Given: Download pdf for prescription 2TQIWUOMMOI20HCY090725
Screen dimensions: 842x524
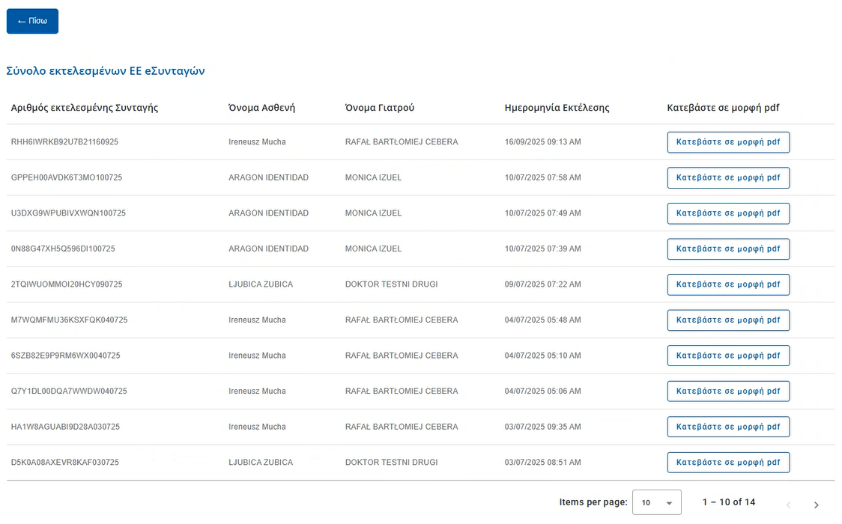Looking at the screenshot, I should coord(727,284).
